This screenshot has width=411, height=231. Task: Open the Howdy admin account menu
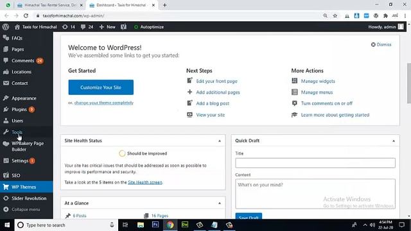tap(385, 27)
